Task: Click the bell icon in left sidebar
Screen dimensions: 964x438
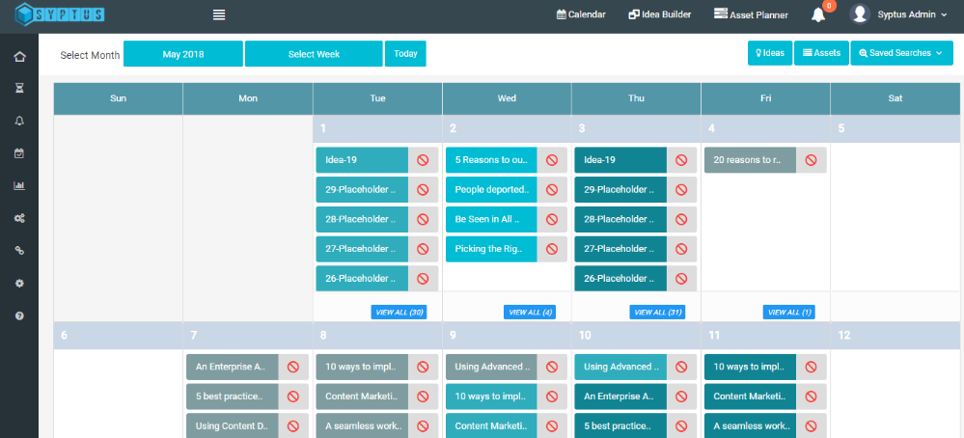Action: [x=19, y=121]
